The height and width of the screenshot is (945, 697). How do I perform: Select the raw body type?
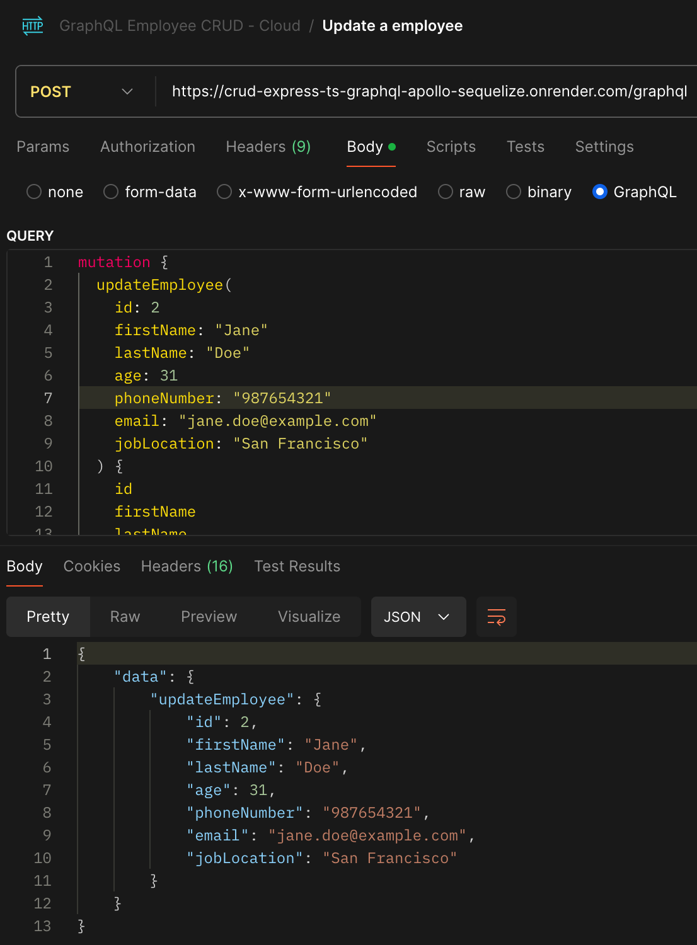tap(462, 192)
